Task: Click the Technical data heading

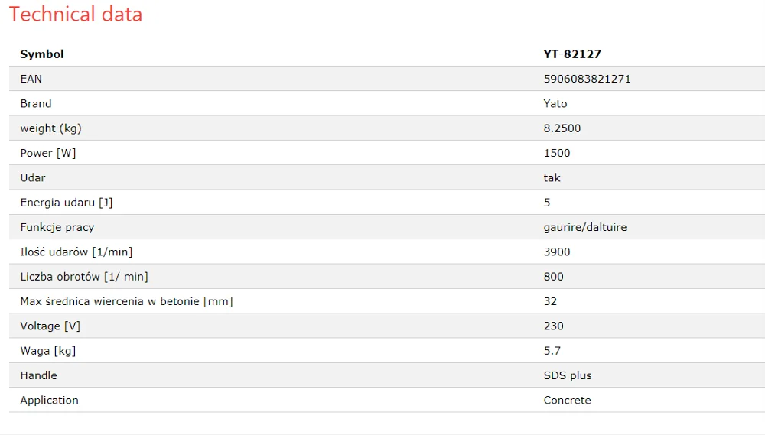Action: point(76,15)
